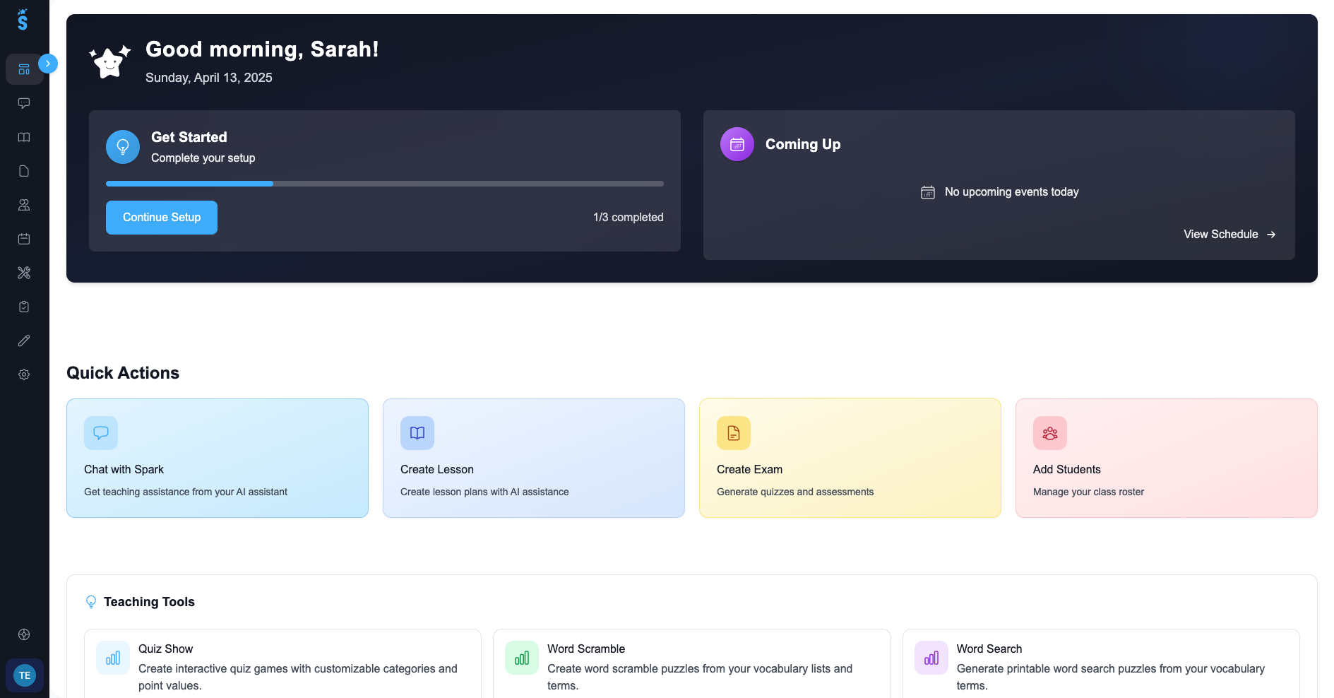Open the grading clipboard icon in sidebar
Screen dimensions: 1334x698
click(24, 306)
